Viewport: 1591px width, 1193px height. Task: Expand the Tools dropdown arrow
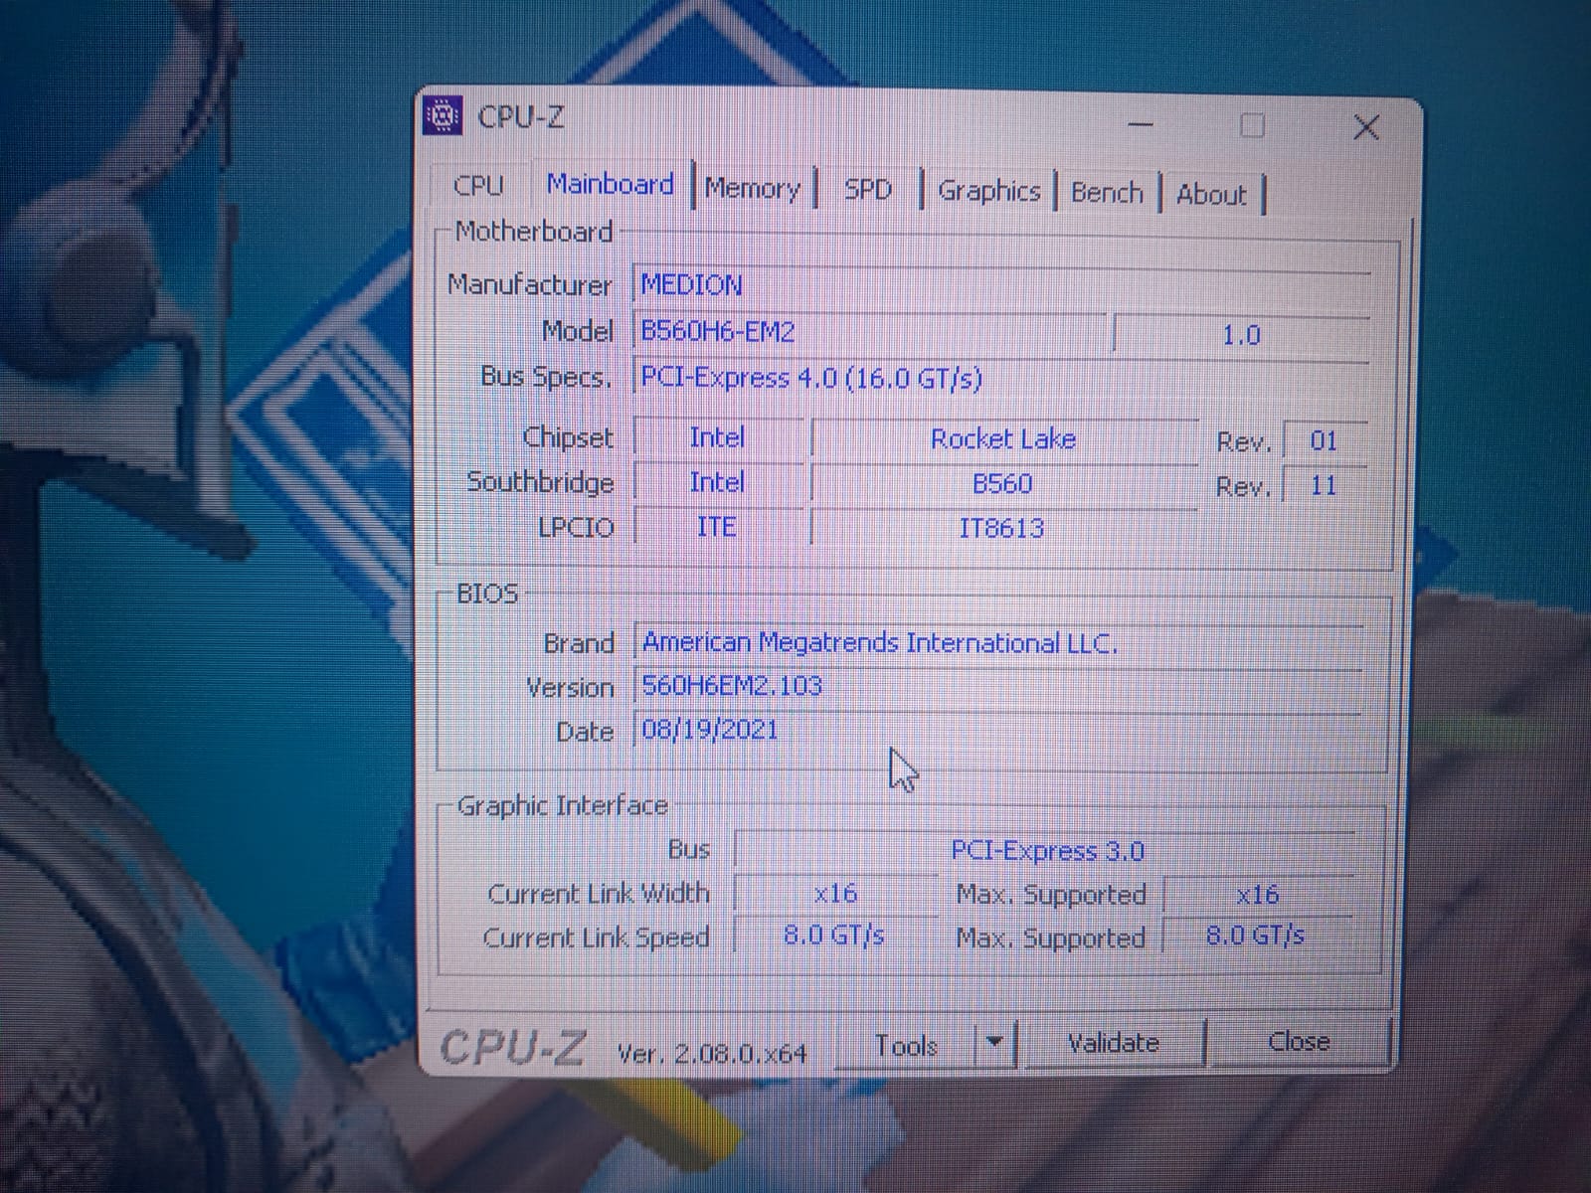tap(994, 1044)
